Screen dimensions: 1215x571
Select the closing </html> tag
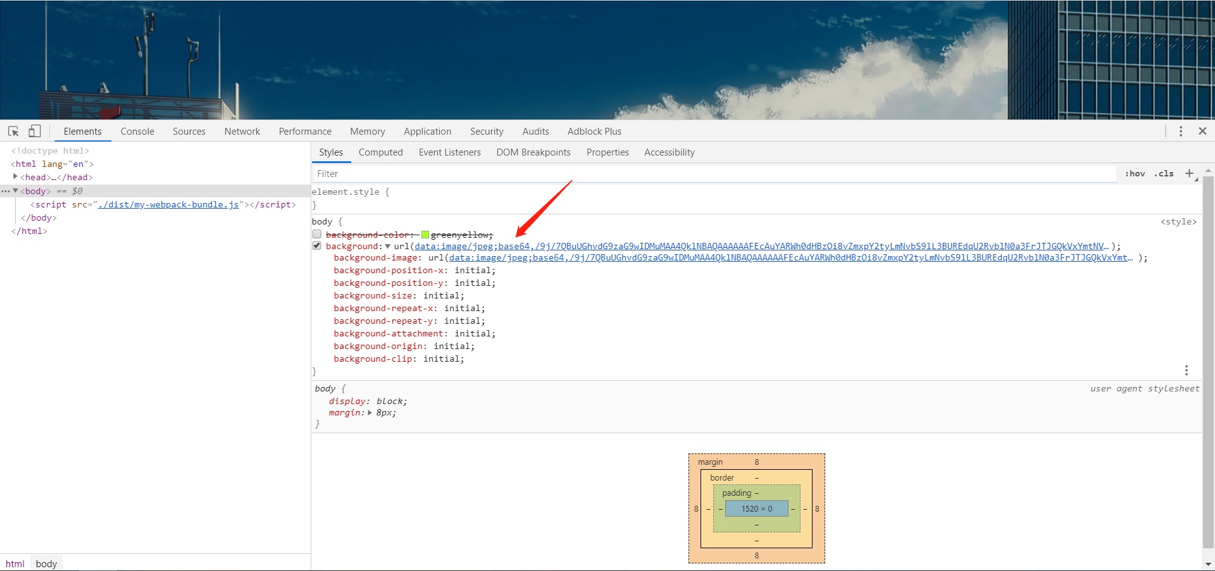tap(29, 231)
